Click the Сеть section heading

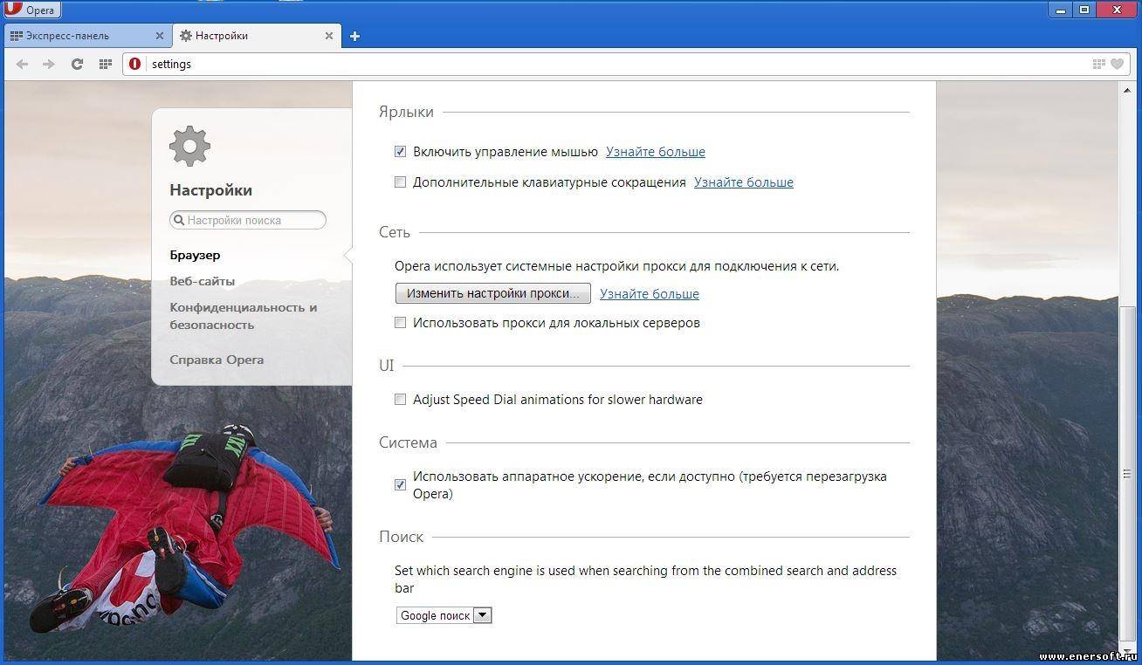[x=395, y=232]
